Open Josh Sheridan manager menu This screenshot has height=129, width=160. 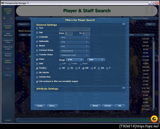[x=8, y=34]
